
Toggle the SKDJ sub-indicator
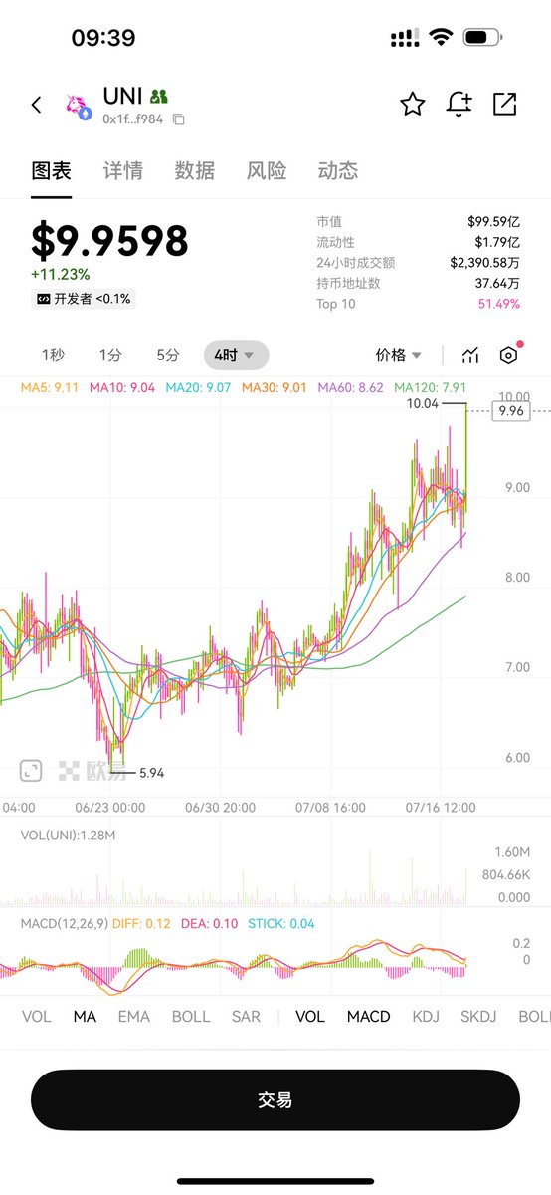(478, 1017)
